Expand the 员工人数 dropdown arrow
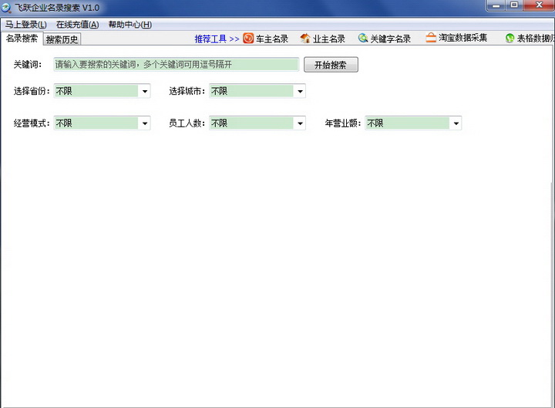The image size is (555, 408). coord(300,123)
